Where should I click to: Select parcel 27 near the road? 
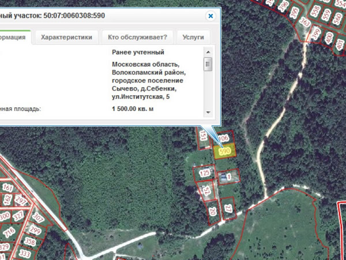(x=228, y=208)
